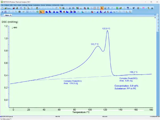This screenshot has width=160, height=120.
Task: Select the arrow pointer tool
Action: [x=102, y=8]
